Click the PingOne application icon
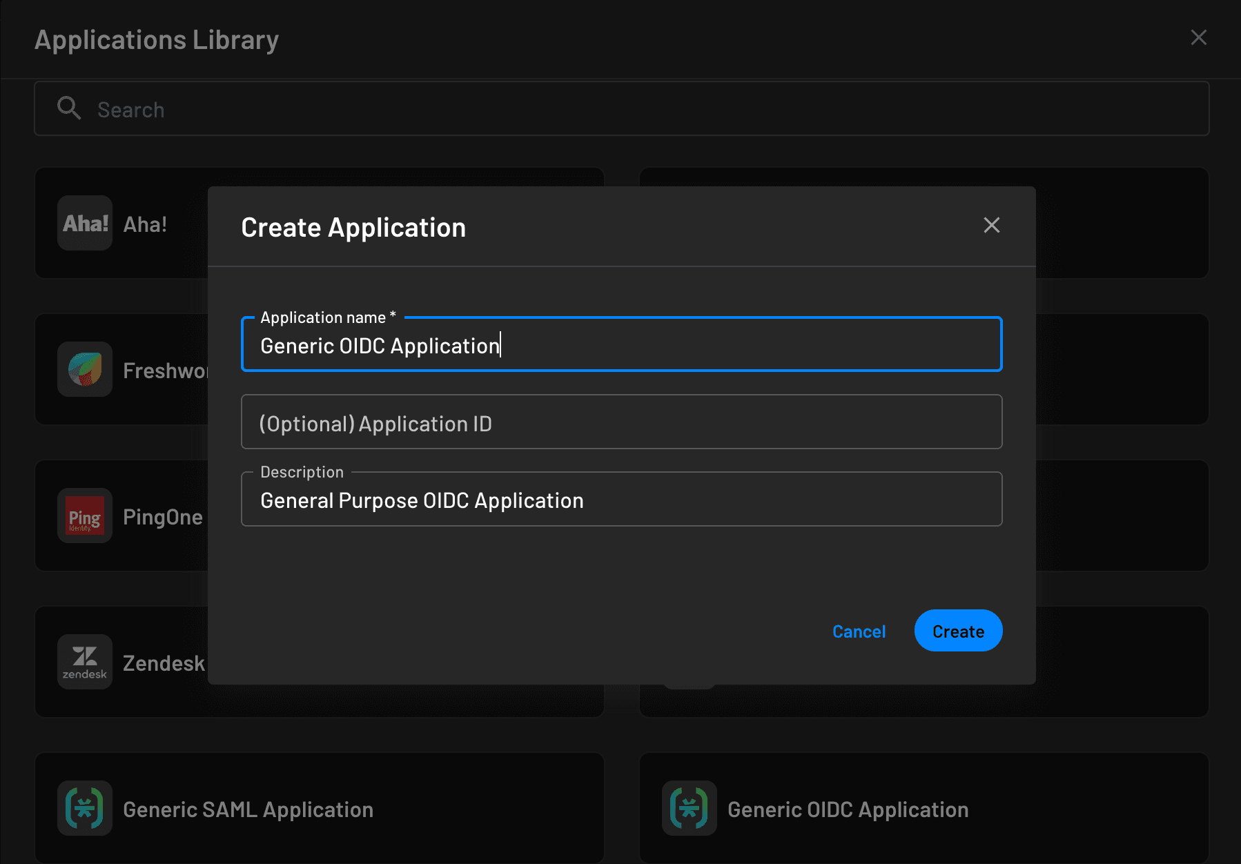The image size is (1241, 864). [84, 516]
